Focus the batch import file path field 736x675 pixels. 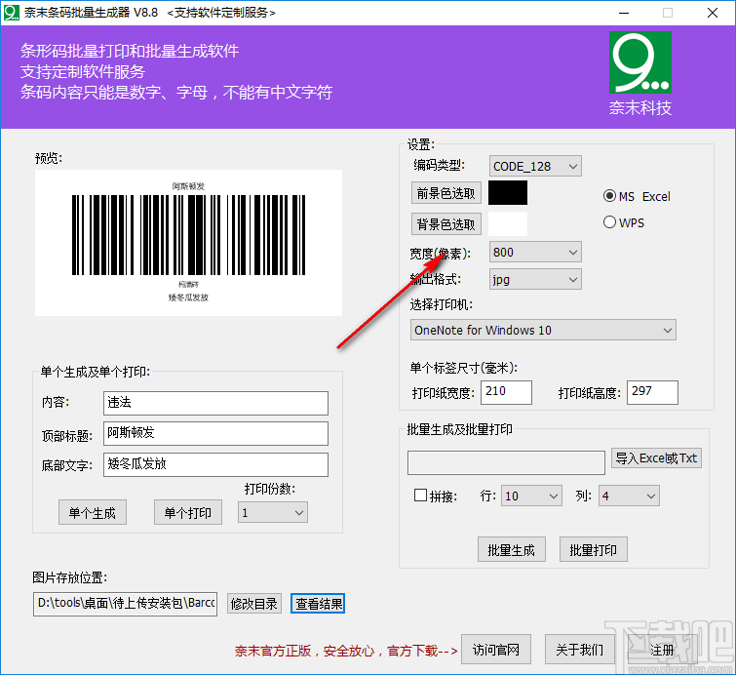tap(506, 462)
